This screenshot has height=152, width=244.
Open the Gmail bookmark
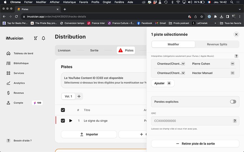pos(161,23)
